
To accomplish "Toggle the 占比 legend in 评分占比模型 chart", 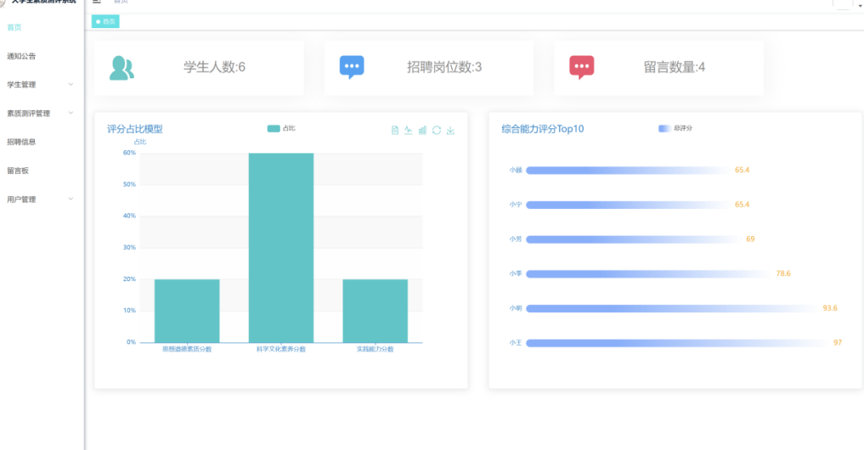I will click(x=281, y=128).
